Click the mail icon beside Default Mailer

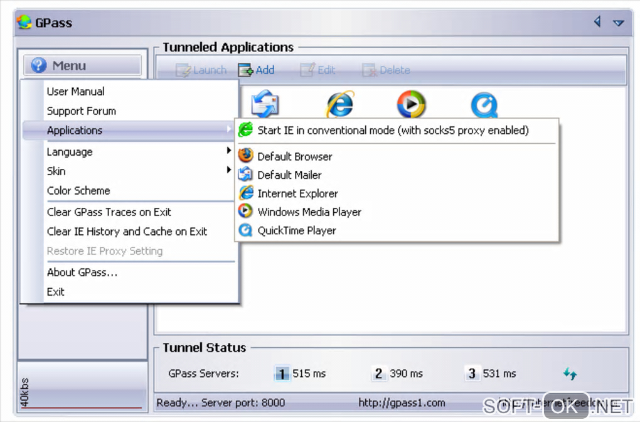(246, 174)
